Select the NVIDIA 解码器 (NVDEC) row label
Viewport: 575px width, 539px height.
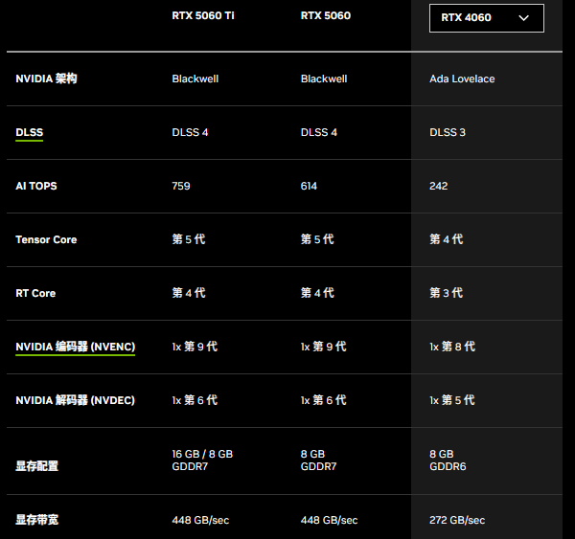(75, 400)
